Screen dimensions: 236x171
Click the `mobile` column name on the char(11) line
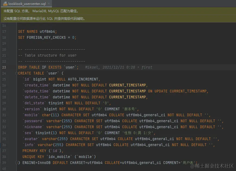point(31,115)
